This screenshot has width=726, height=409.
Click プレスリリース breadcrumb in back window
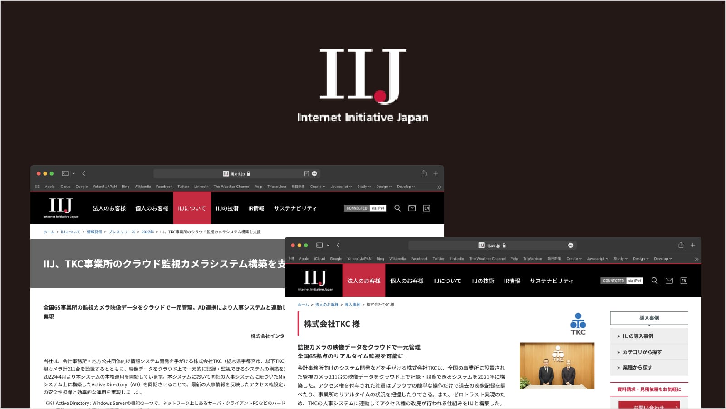(122, 232)
